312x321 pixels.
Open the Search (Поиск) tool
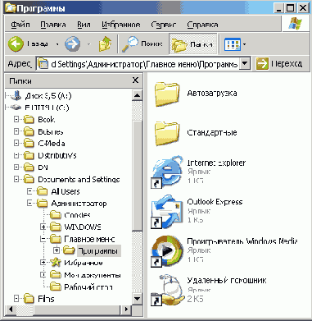click(142, 44)
